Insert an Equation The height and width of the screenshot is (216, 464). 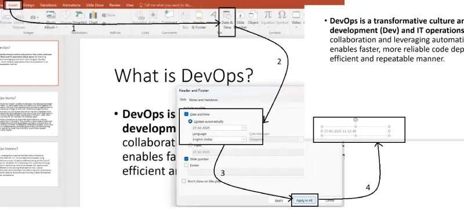[268, 18]
